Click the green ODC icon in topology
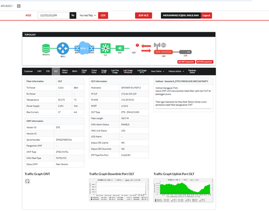The height and width of the screenshot is (211, 269). click(120, 48)
